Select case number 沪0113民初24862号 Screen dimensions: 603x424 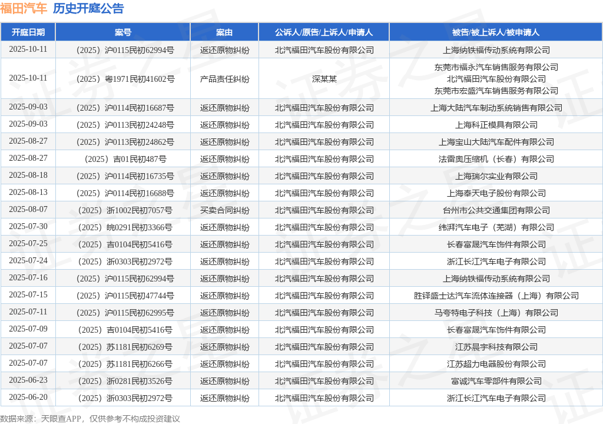[125, 142]
